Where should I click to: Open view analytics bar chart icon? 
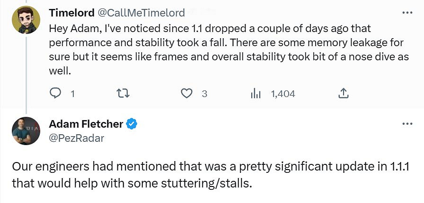(x=256, y=93)
